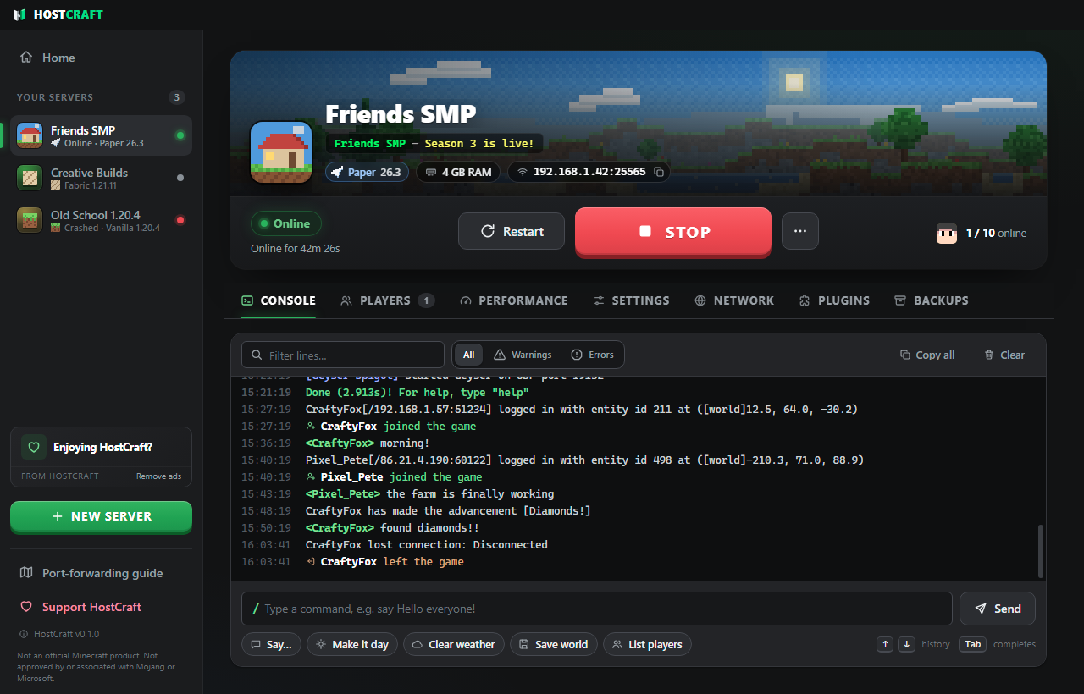
Task: Click Remove ads link
Action: (158, 476)
